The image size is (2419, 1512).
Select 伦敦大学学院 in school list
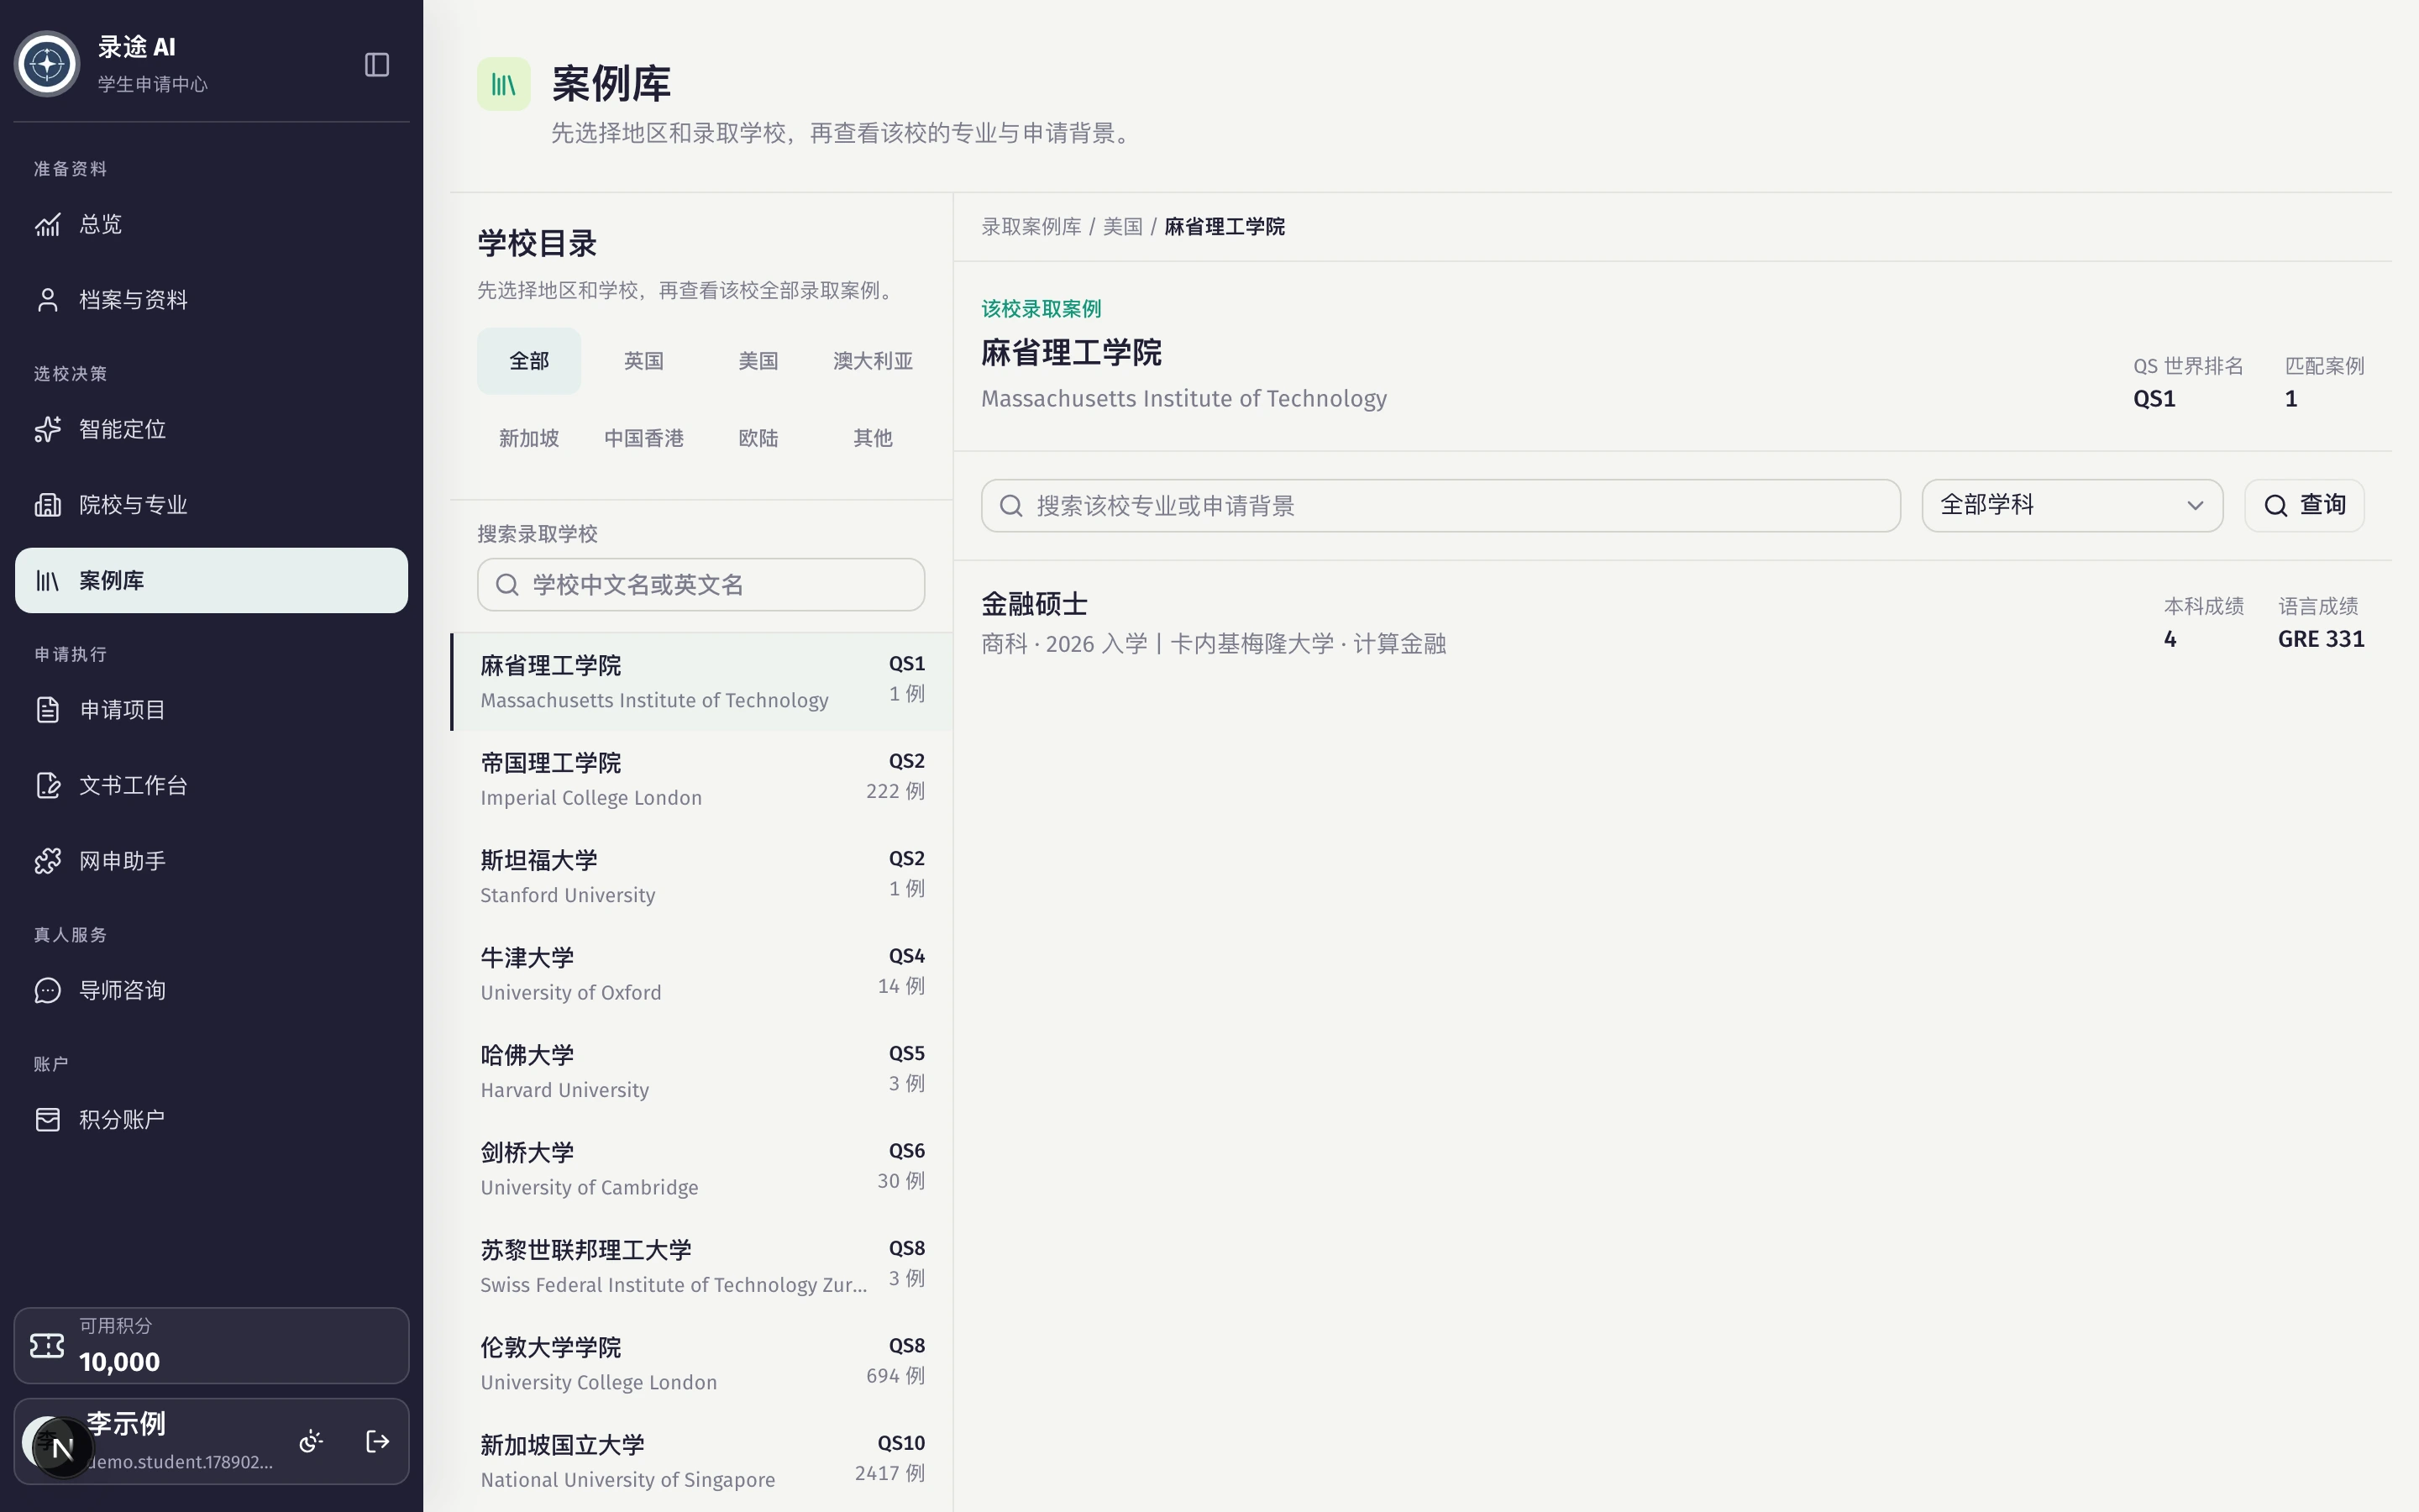[701, 1364]
